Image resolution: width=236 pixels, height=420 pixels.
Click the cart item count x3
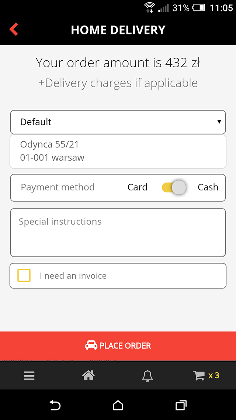214,376
